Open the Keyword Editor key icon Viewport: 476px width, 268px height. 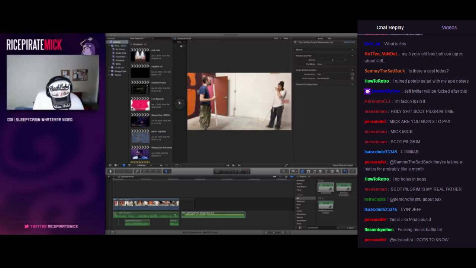click(137, 171)
